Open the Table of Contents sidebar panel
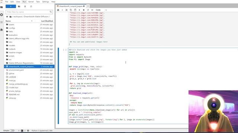The image size is (238, 133). coord(1,22)
